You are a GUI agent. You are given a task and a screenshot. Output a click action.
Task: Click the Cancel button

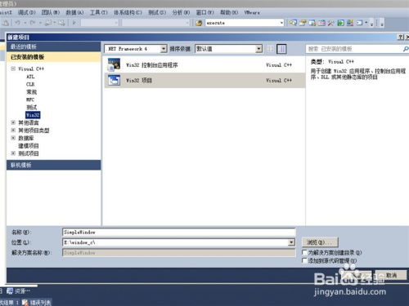[391, 275]
